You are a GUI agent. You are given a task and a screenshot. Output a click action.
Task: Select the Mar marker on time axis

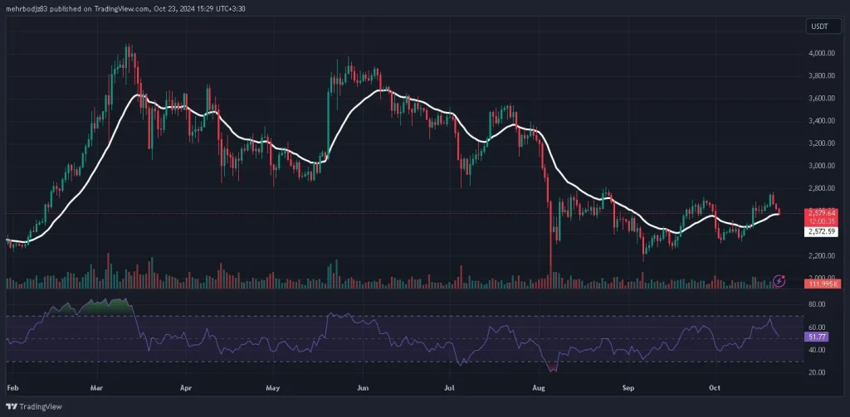[97, 387]
